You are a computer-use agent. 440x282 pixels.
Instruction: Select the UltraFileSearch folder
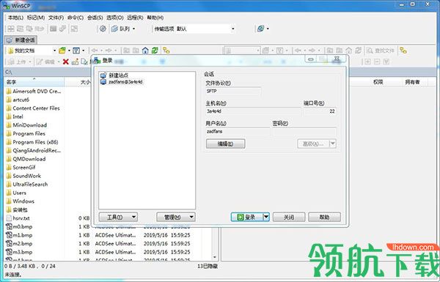[27, 184]
